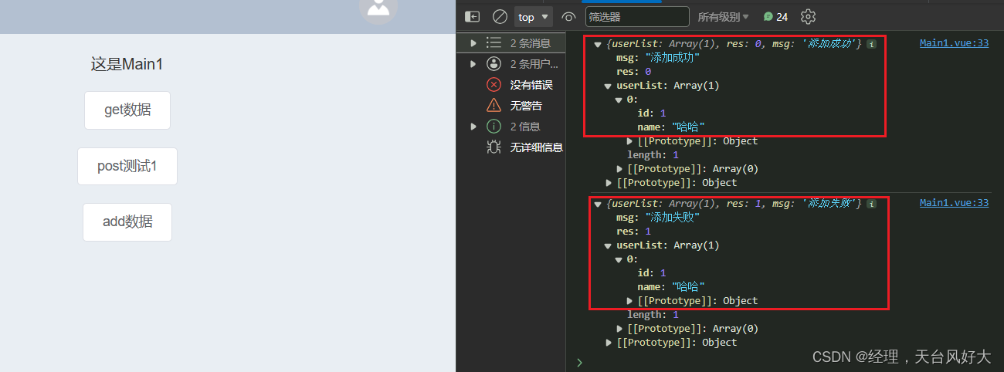The image size is (1004, 372).
Task: Click the info badge after 添加失败 object
Action: pyautogui.click(x=871, y=204)
